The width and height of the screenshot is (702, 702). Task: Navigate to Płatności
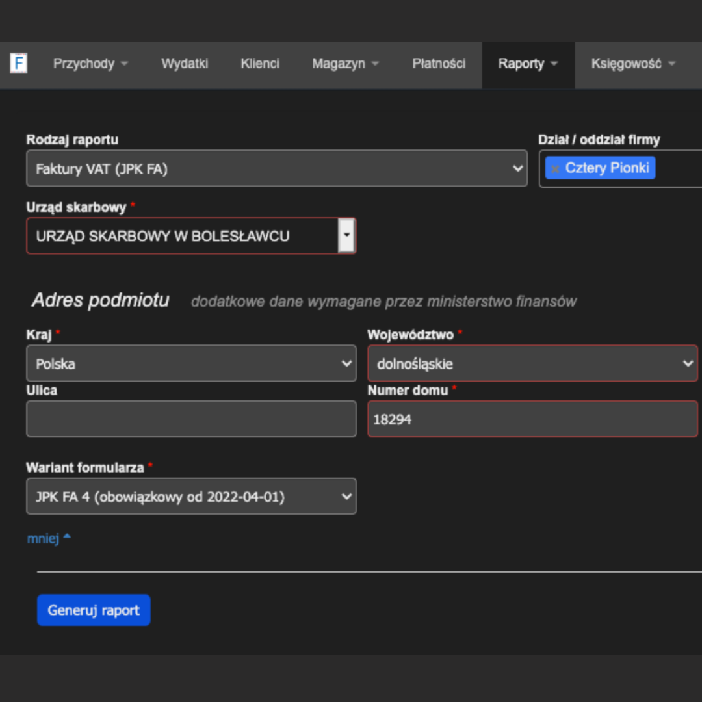[x=439, y=64]
